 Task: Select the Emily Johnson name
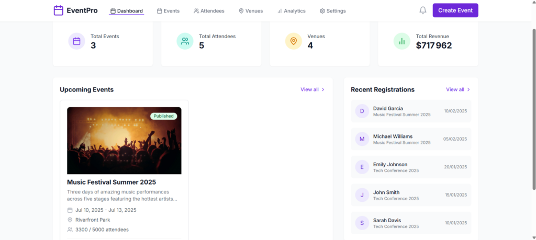pos(390,164)
